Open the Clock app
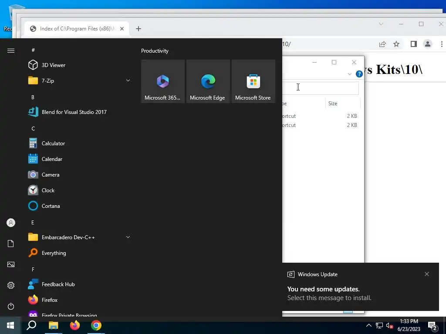This screenshot has height=334, width=446. [80, 190]
